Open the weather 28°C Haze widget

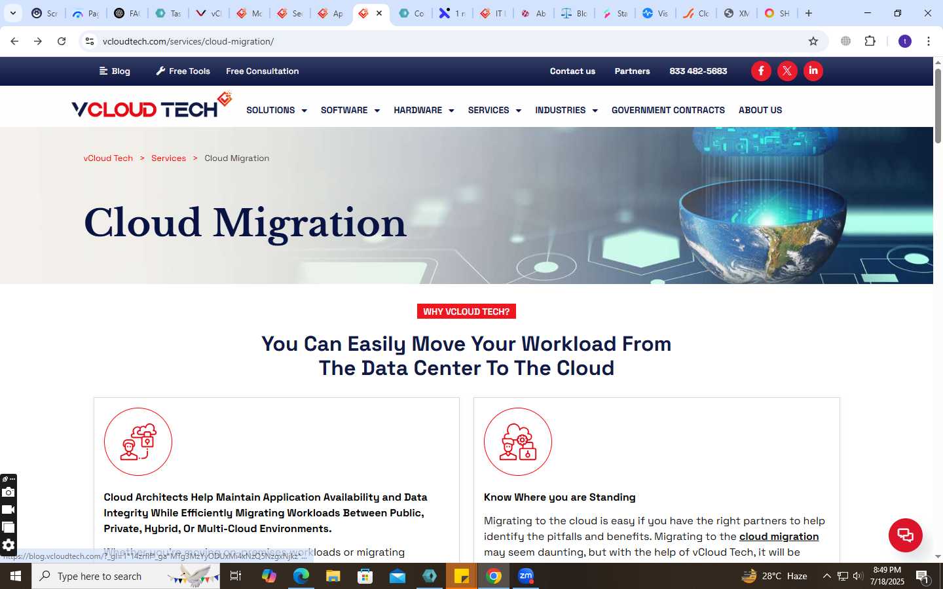(x=774, y=576)
